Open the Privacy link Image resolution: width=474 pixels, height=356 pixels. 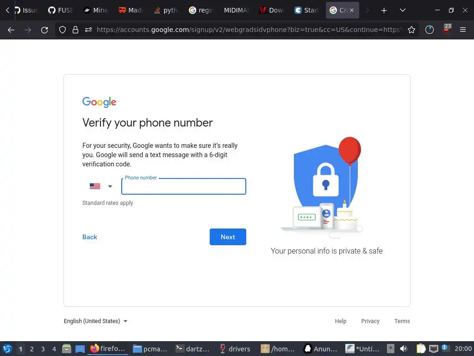click(x=370, y=321)
